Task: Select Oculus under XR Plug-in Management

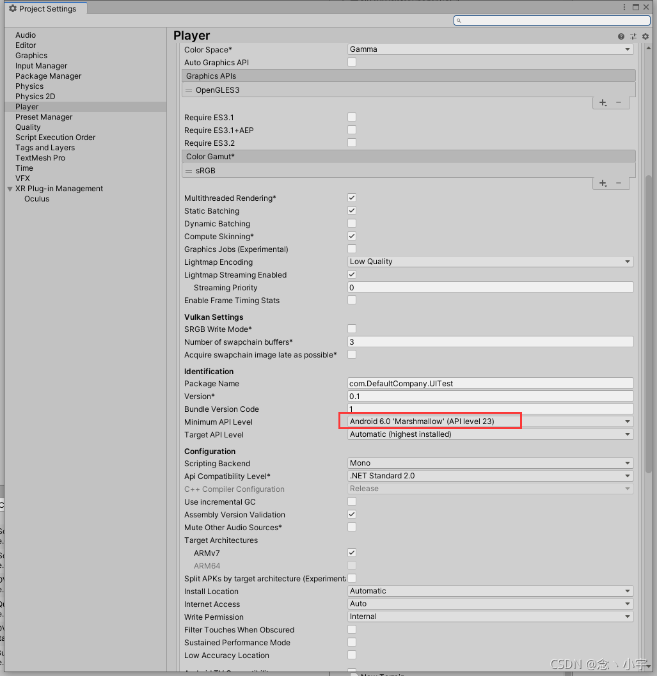Action: 36,199
